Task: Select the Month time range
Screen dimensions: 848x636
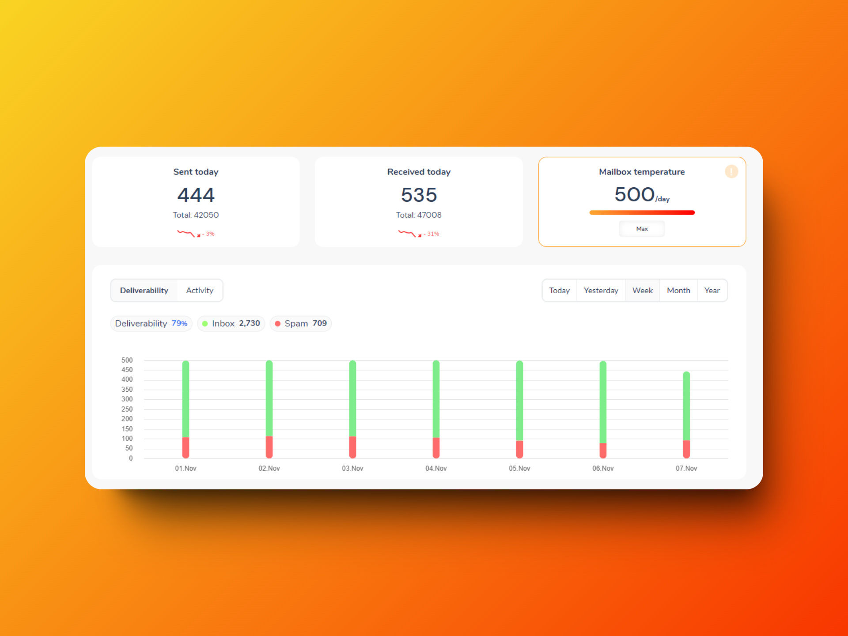Action: pyautogui.click(x=678, y=291)
